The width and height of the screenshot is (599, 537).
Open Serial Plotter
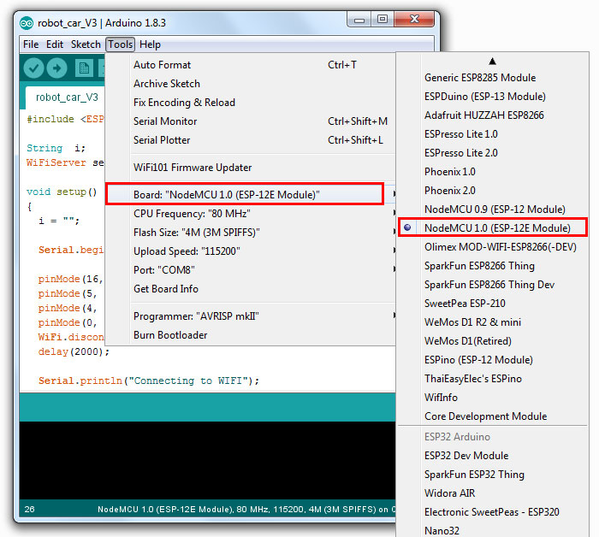(x=250, y=139)
